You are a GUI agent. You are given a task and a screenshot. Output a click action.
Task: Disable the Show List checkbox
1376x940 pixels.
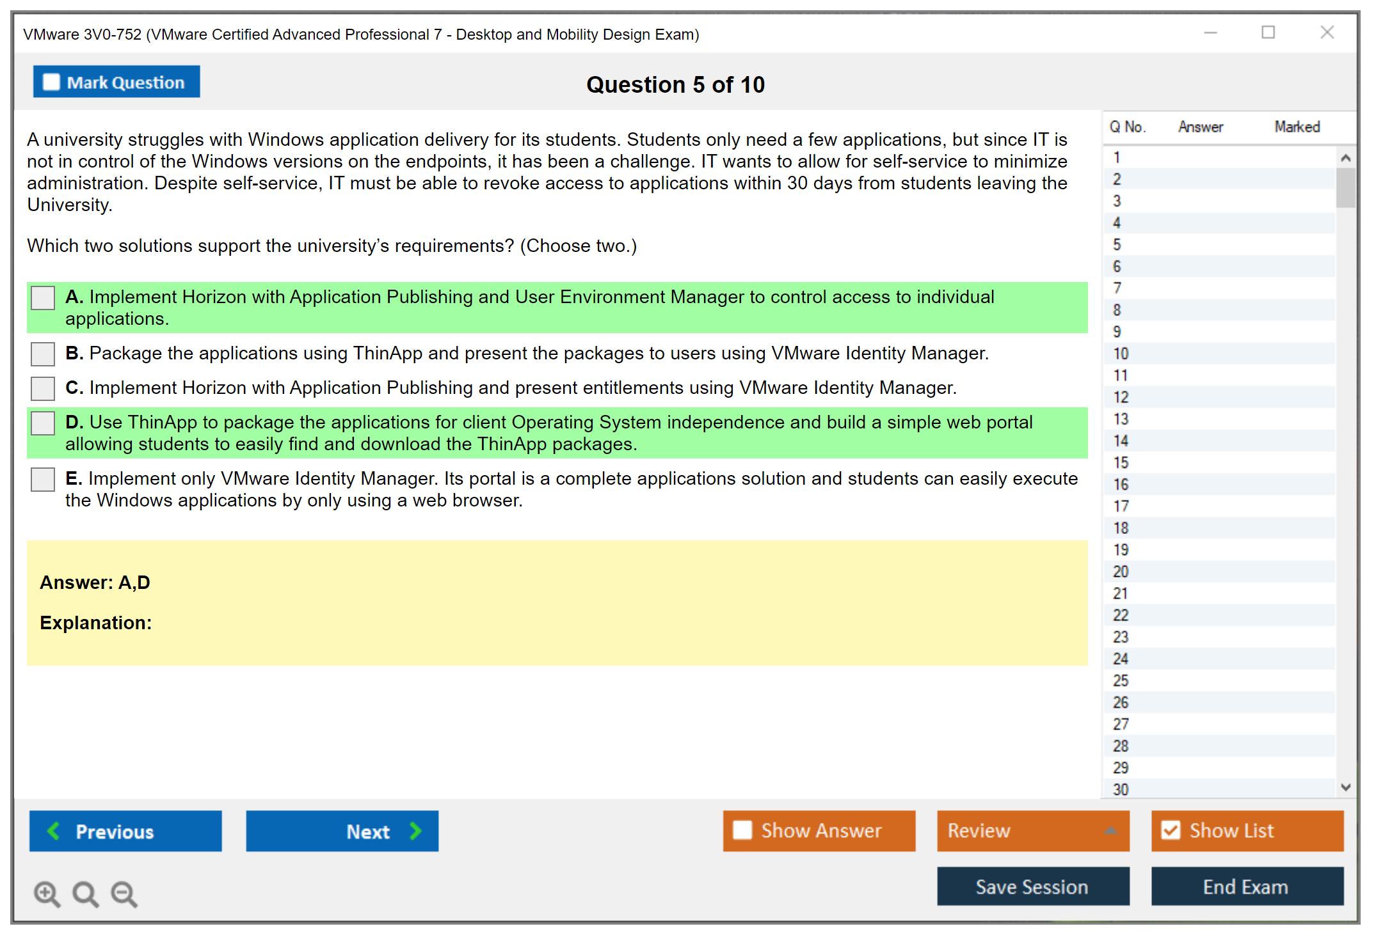coord(1171,830)
